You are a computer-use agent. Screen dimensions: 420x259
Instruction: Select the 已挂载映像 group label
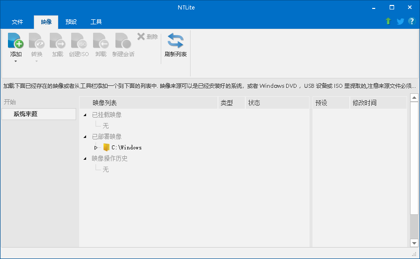tap(106, 115)
